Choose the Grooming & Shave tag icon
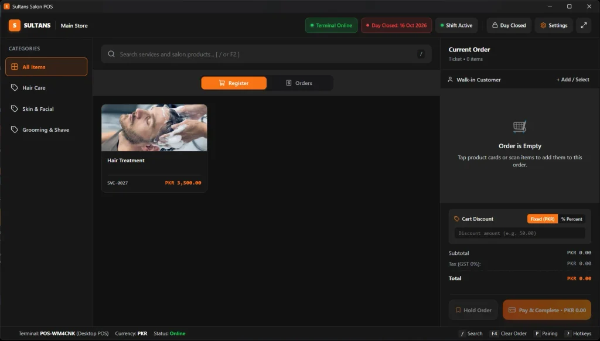 [15, 129]
